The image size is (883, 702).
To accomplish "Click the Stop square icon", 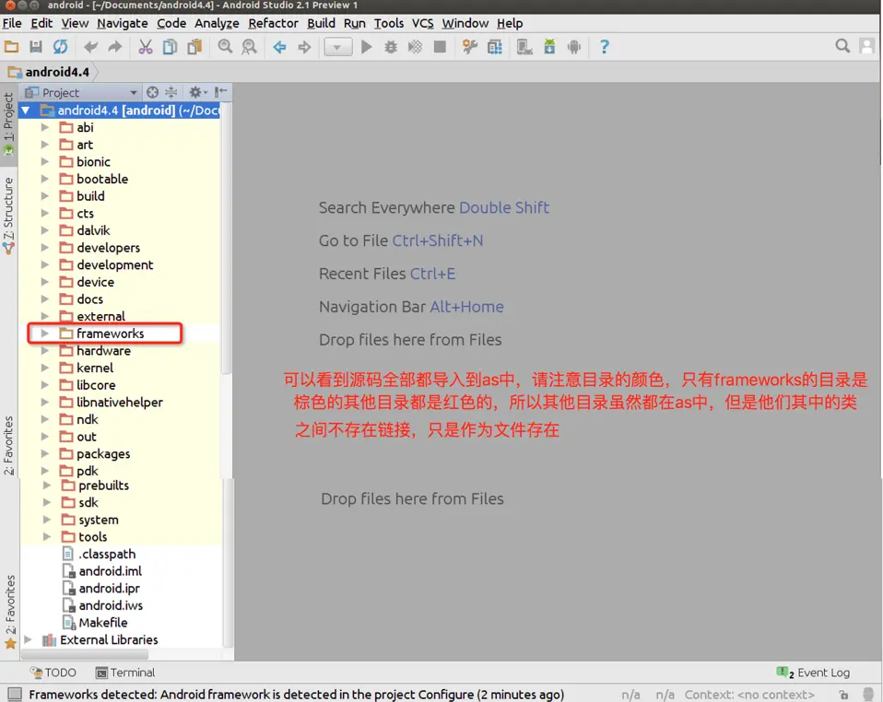I will point(440,47).
